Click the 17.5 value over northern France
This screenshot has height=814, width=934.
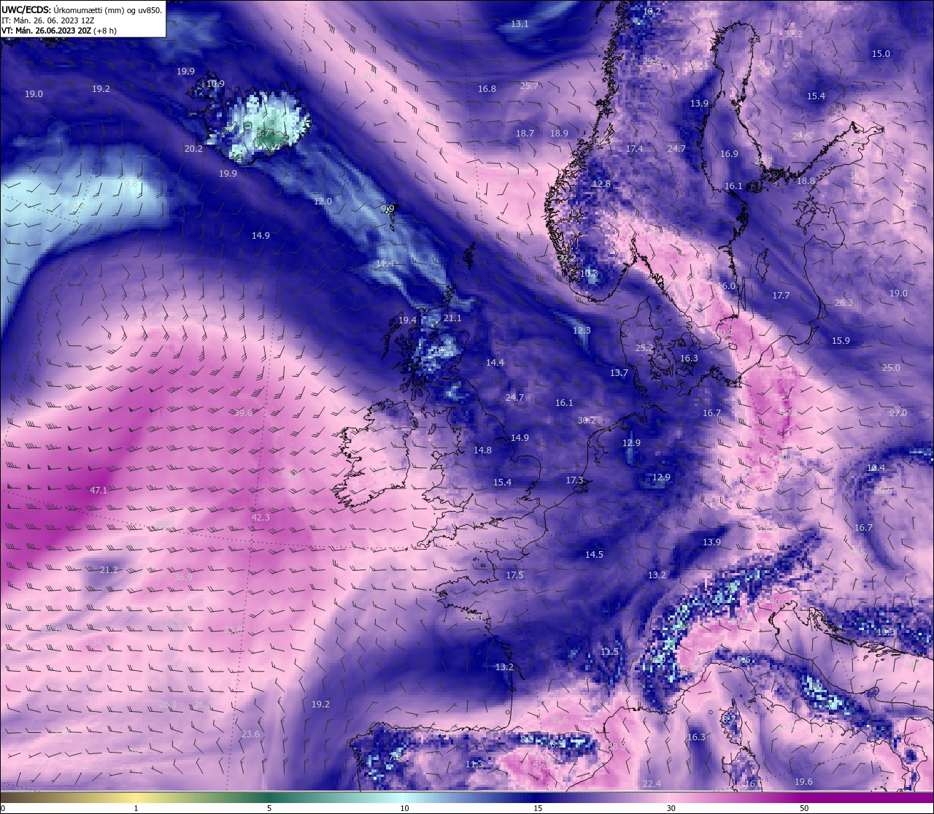(x=514, y=575)
